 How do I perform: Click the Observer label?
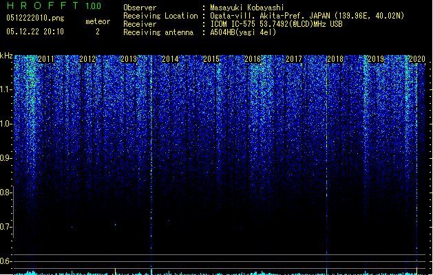point(140,8)
